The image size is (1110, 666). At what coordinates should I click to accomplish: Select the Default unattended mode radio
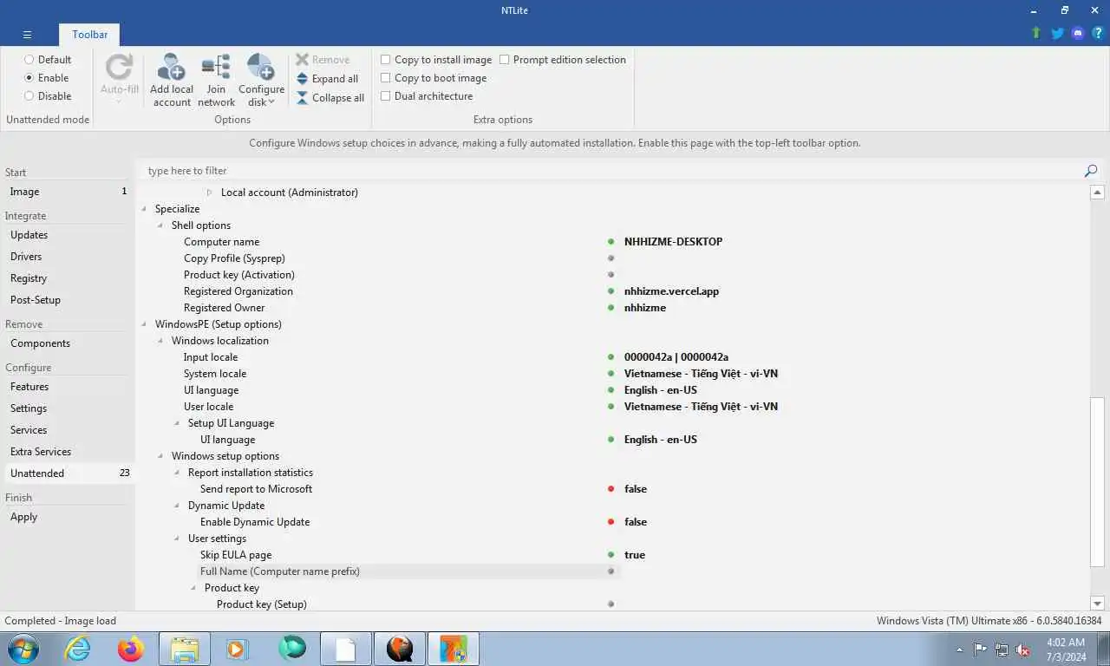pos(29,60)
